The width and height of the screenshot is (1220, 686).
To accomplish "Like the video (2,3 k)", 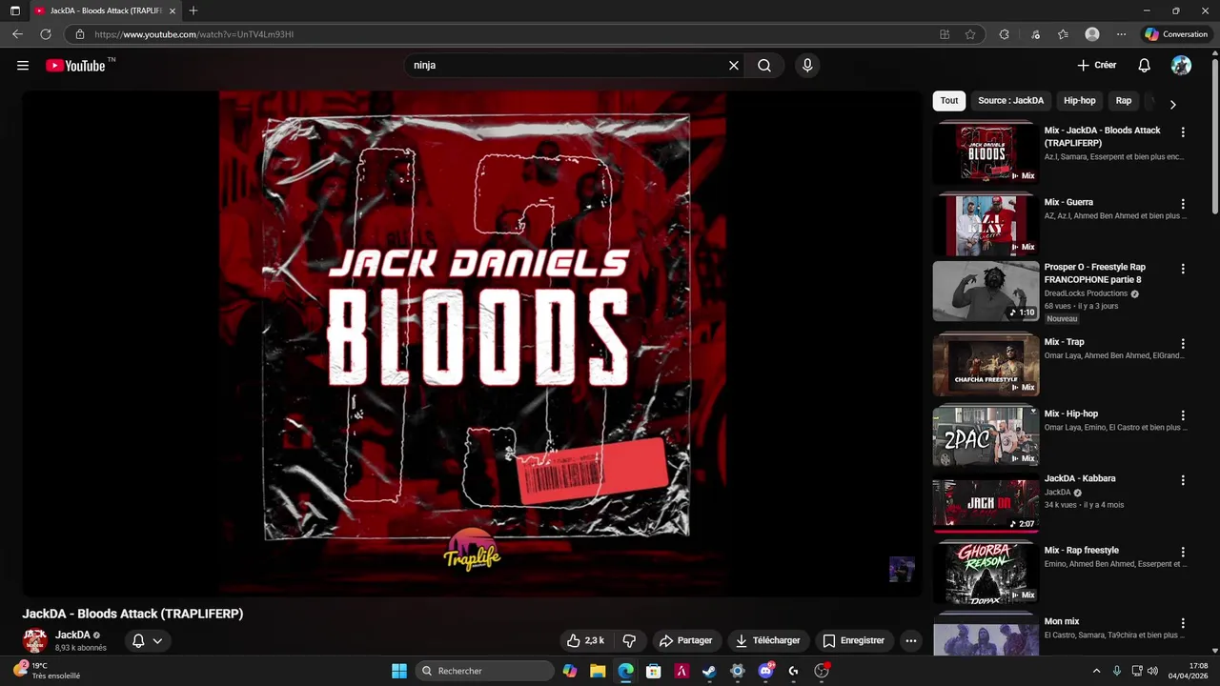I will pyautogui.click(x=585, y=640).
